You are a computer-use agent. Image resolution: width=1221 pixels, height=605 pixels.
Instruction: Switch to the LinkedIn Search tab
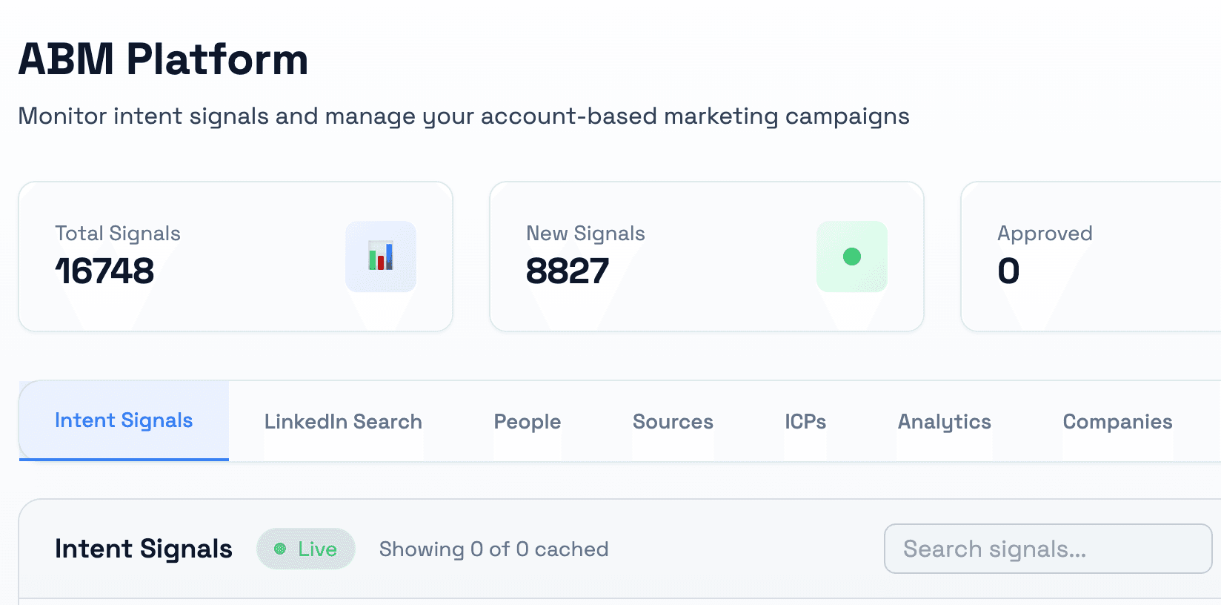pos(342,421)
